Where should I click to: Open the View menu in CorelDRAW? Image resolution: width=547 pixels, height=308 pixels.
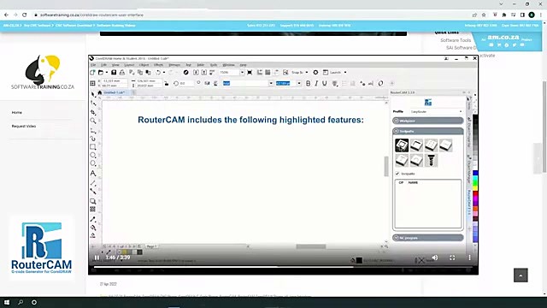[115, 65]
